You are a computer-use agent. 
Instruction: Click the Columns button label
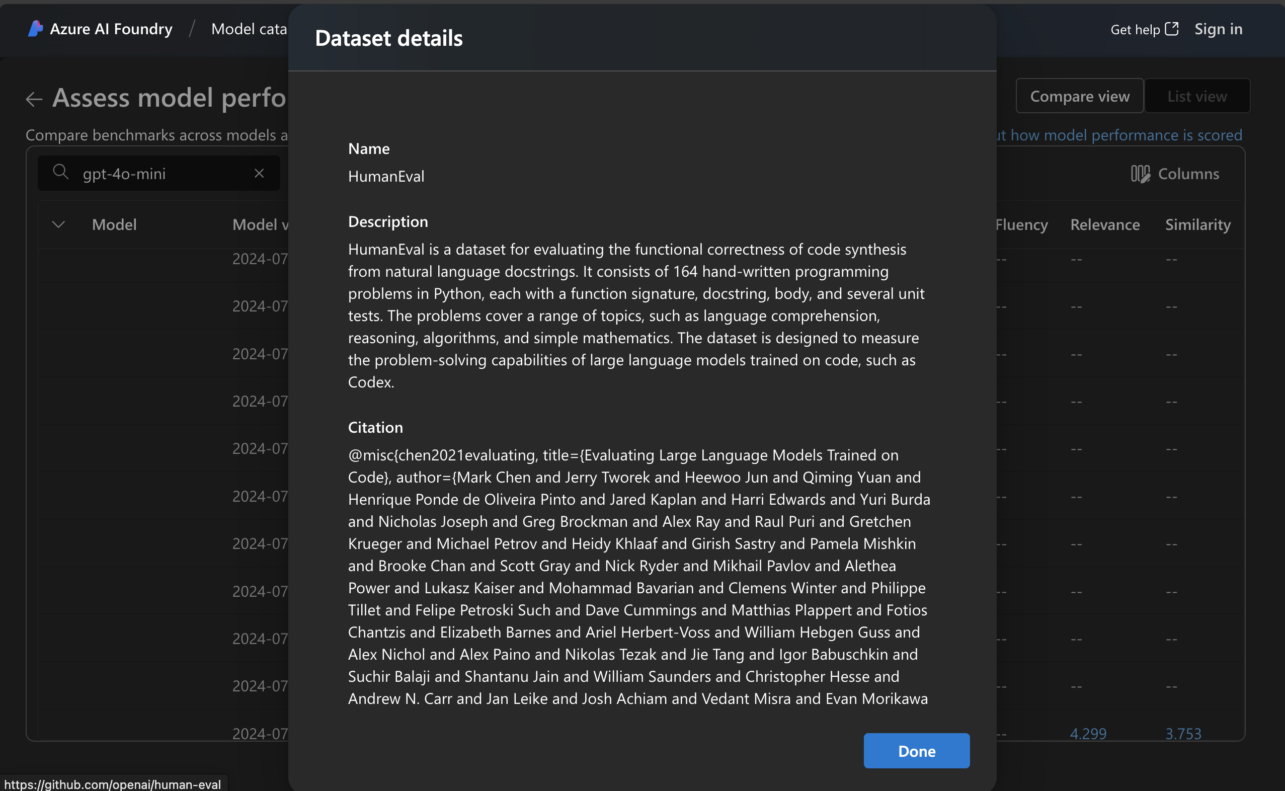[1188, 174]
